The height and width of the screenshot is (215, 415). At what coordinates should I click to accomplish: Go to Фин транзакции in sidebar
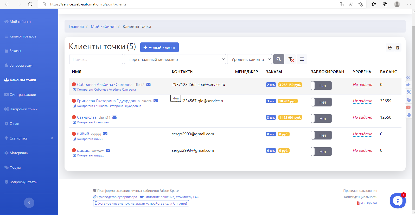(x=23, y=94)
